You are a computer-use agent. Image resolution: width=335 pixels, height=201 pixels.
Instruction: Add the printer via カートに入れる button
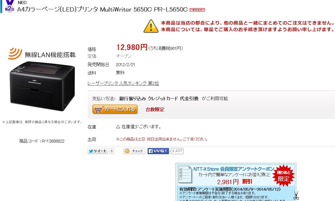[x=115, y=109]
